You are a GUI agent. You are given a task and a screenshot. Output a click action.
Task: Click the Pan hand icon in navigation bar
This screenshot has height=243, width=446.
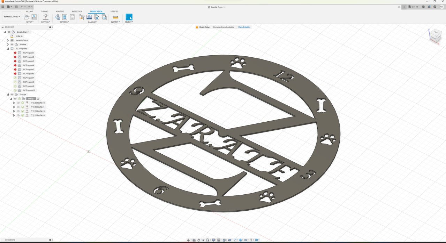(x=199, y=240)
